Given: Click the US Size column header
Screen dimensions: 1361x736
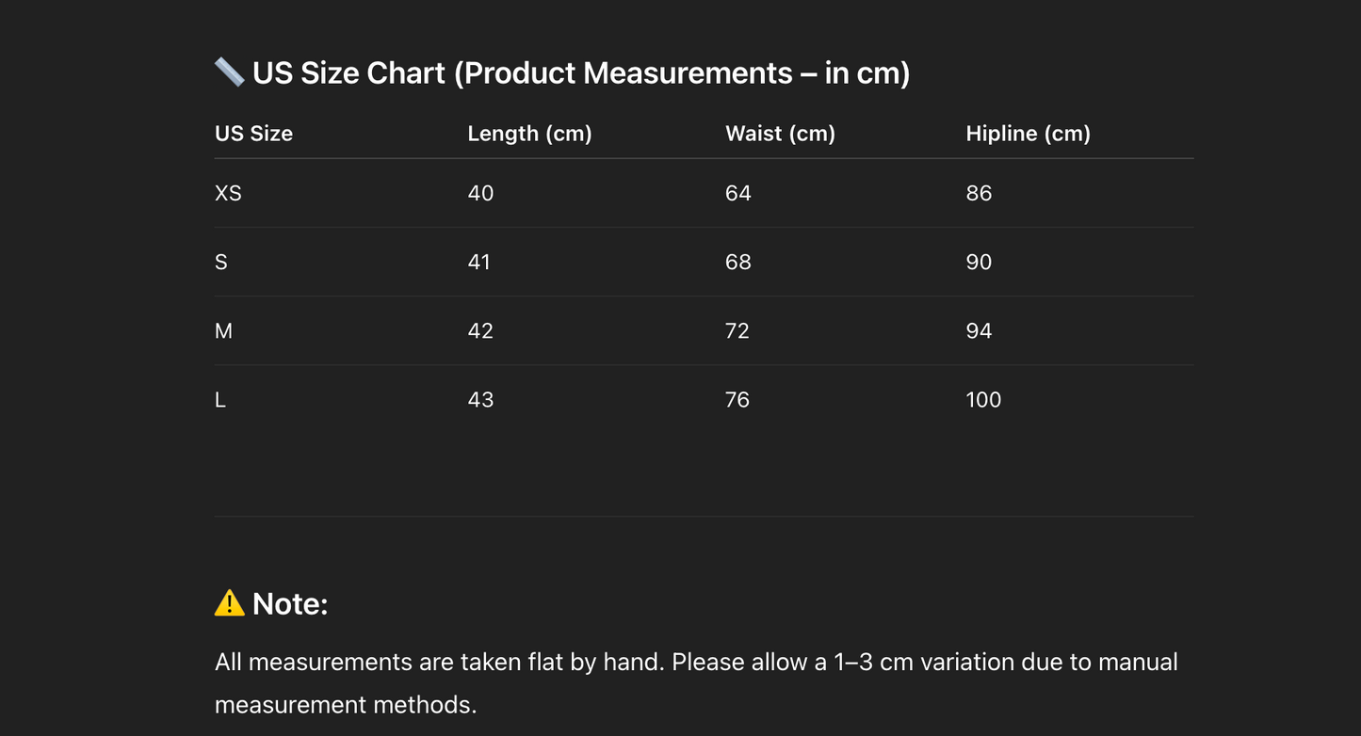Looking at the screenshot, I should tap(253, 134).
